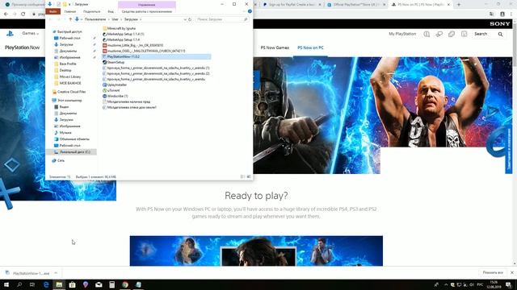Open the Файл menu in Explorer
517x290 pixels.
click(53, 11)
